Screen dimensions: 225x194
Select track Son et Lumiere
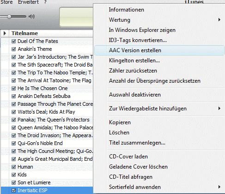[x=34, y=182]
